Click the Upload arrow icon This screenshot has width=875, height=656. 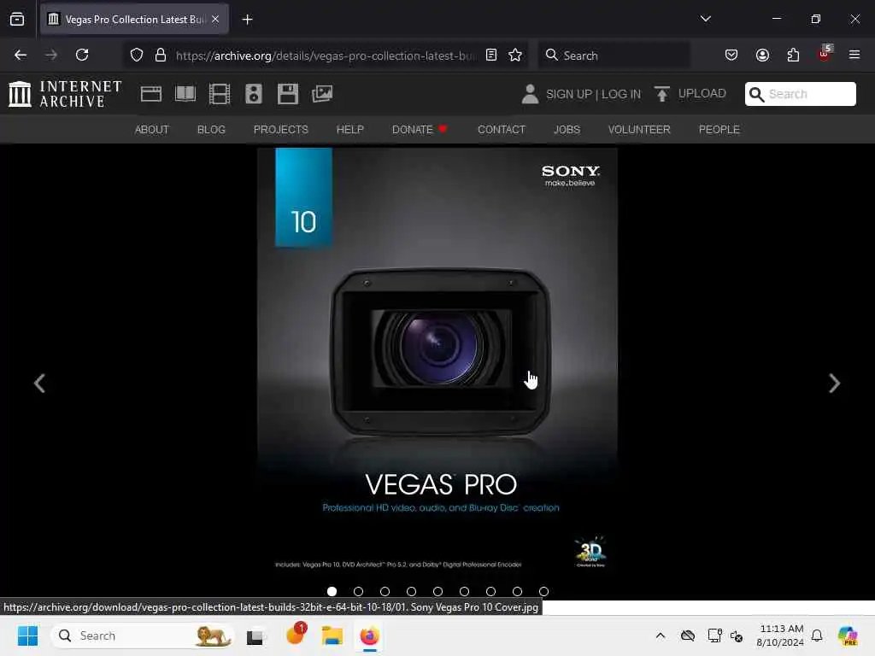[x=662, y=94]
